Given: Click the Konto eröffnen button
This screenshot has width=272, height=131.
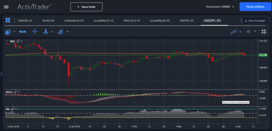Looking at the screenshot, I should point(255,7).
